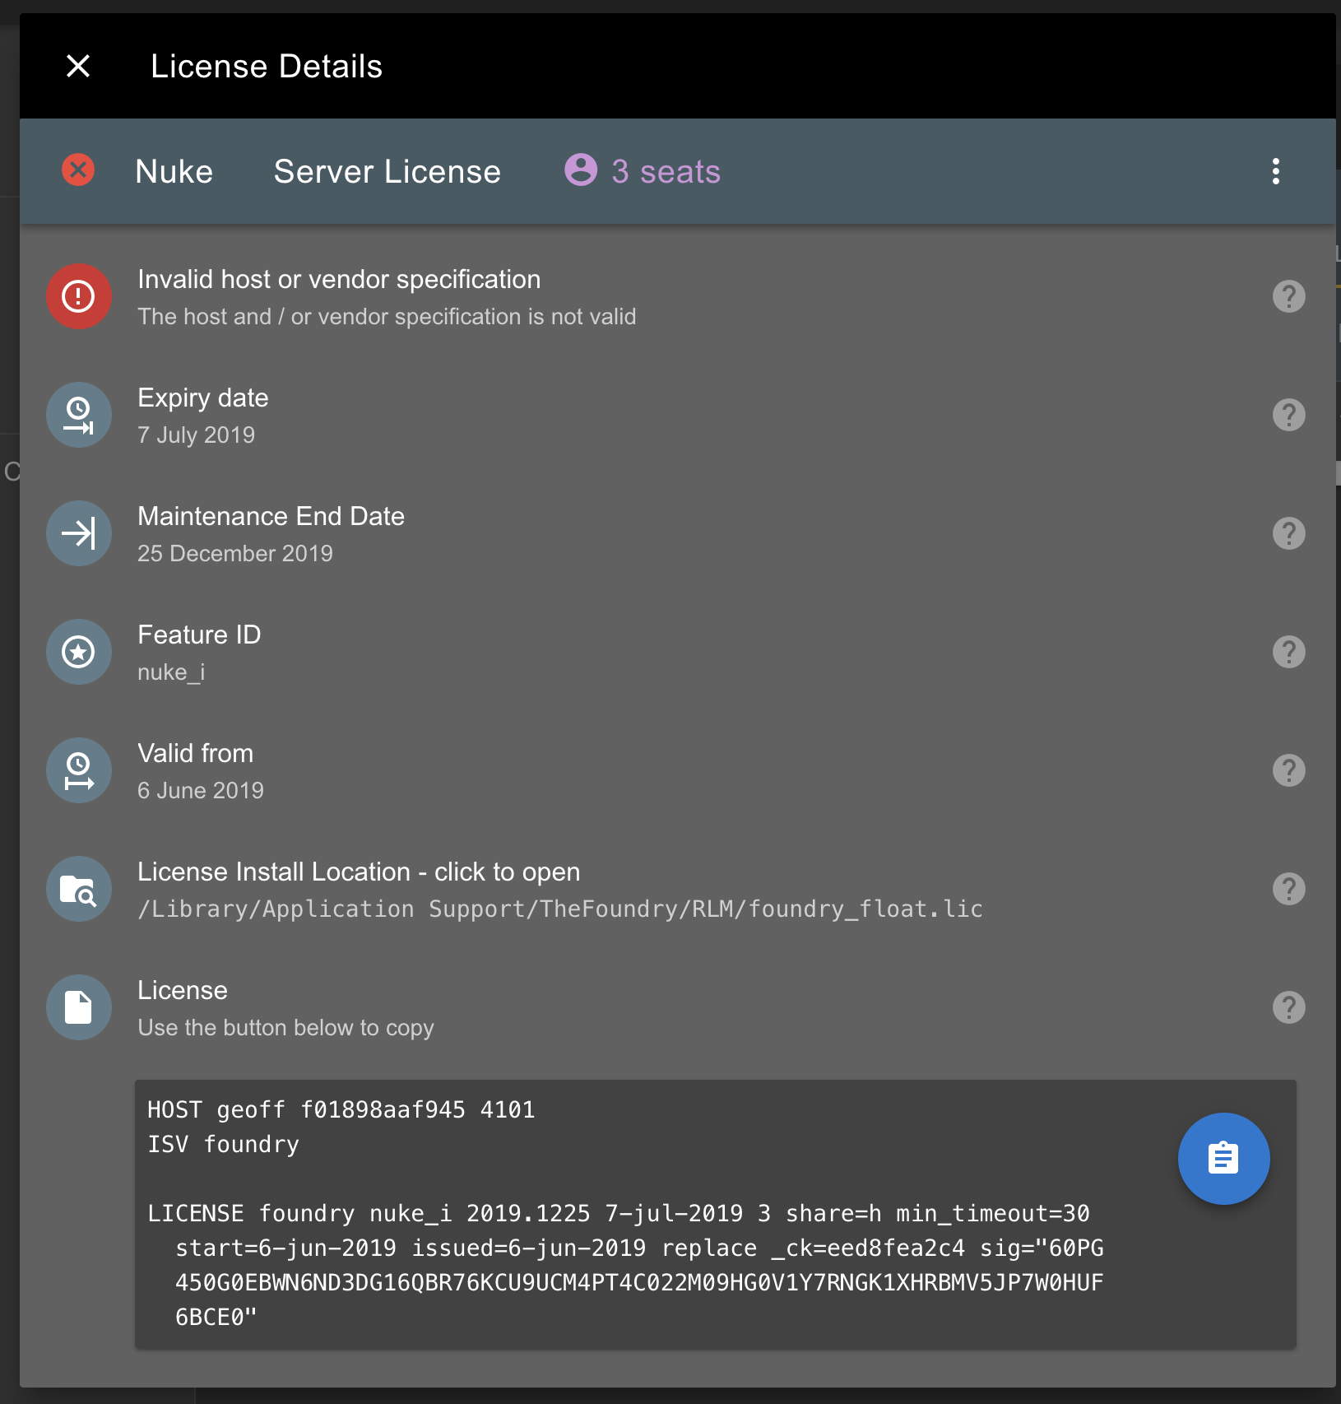
Task: Click the License Details title
Action: coord(267,66)
